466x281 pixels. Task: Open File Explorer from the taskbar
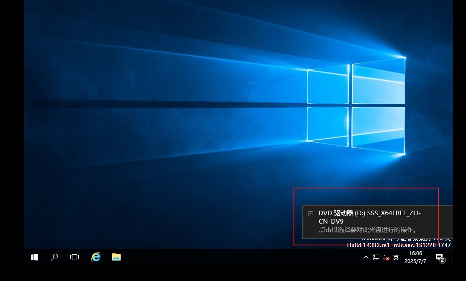[x=116, y=257]
